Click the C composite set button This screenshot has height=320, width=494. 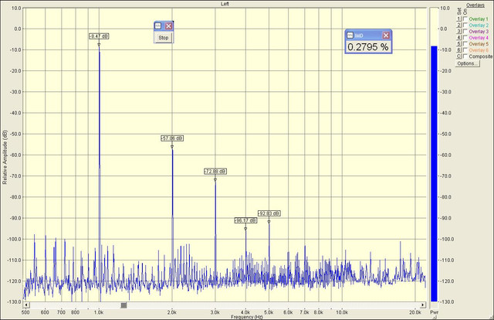point(459,56)
